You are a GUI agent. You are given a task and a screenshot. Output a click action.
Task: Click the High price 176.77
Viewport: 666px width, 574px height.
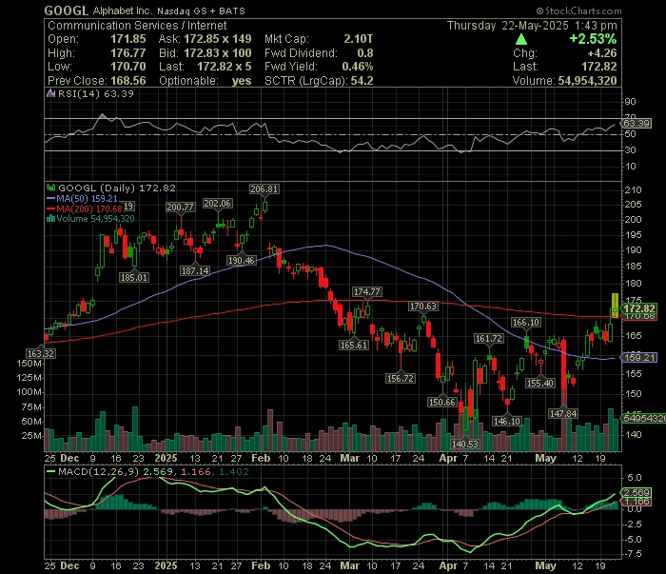[127, 53]
